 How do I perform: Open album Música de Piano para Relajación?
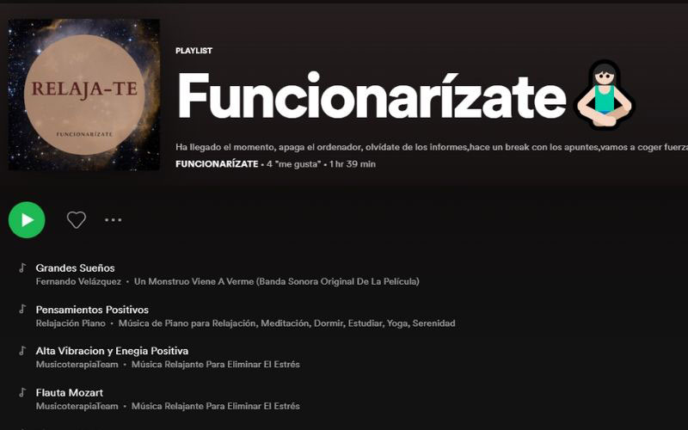pyautogui.click(x=287, y=323)
